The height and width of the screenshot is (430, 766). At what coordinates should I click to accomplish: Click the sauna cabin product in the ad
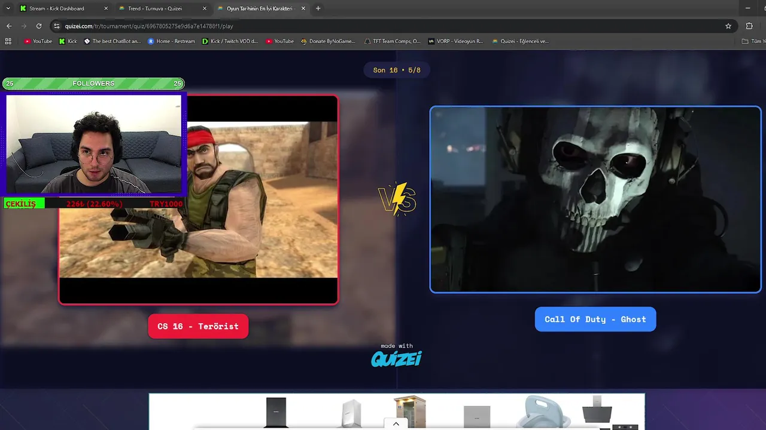410,411
